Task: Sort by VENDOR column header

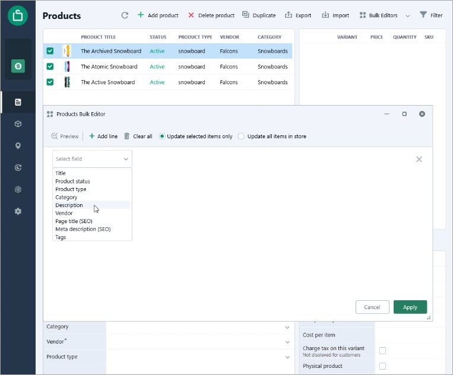Action: pos(229,37)
